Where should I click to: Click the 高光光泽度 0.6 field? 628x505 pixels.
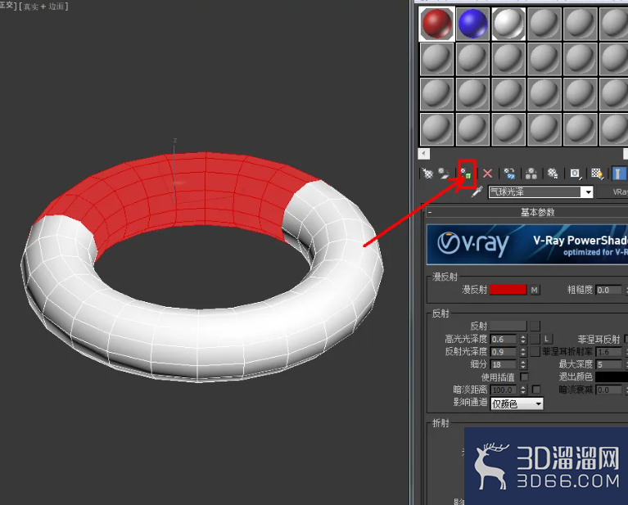[x=504, y=339]
